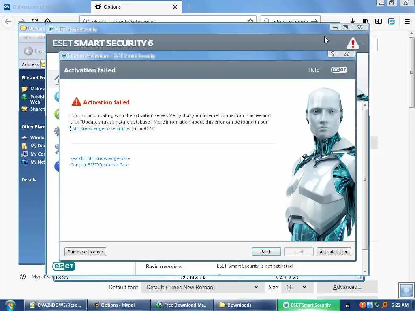
Task: Click the bookmark star in the address bar
Action: point(250,21)
